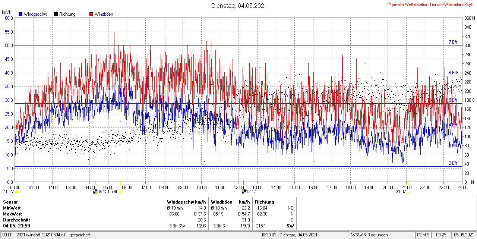Viewport: 477px width, 239px height.
Task: Click the yellow sun icon beside 15:27
Action: point(16,192)
